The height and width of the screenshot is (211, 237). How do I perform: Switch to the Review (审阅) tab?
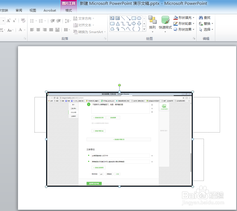coord(19,10)
